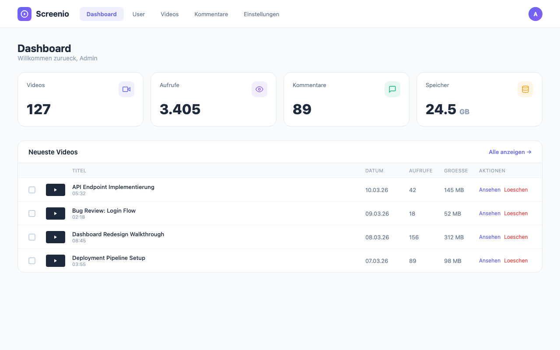Click the Screenio logo icon
The image size is (560, 350).
click(24, 14)
